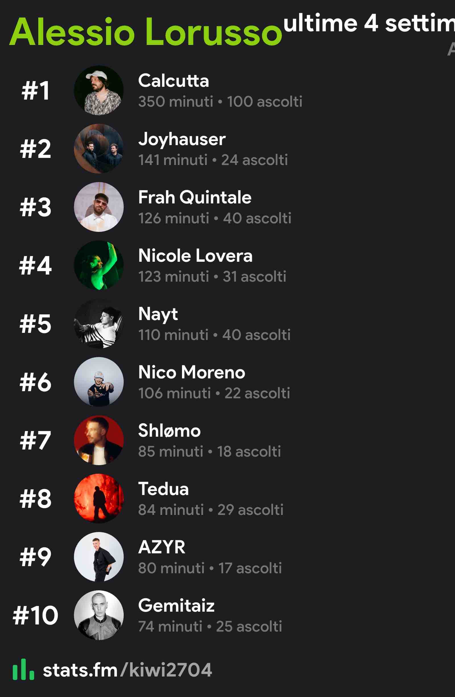Click Frah Quintale's artist photo
This screenshot has height=697, width=455.
[99, 207]
